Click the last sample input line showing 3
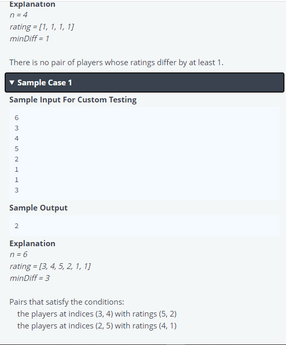 pos(17,190)
